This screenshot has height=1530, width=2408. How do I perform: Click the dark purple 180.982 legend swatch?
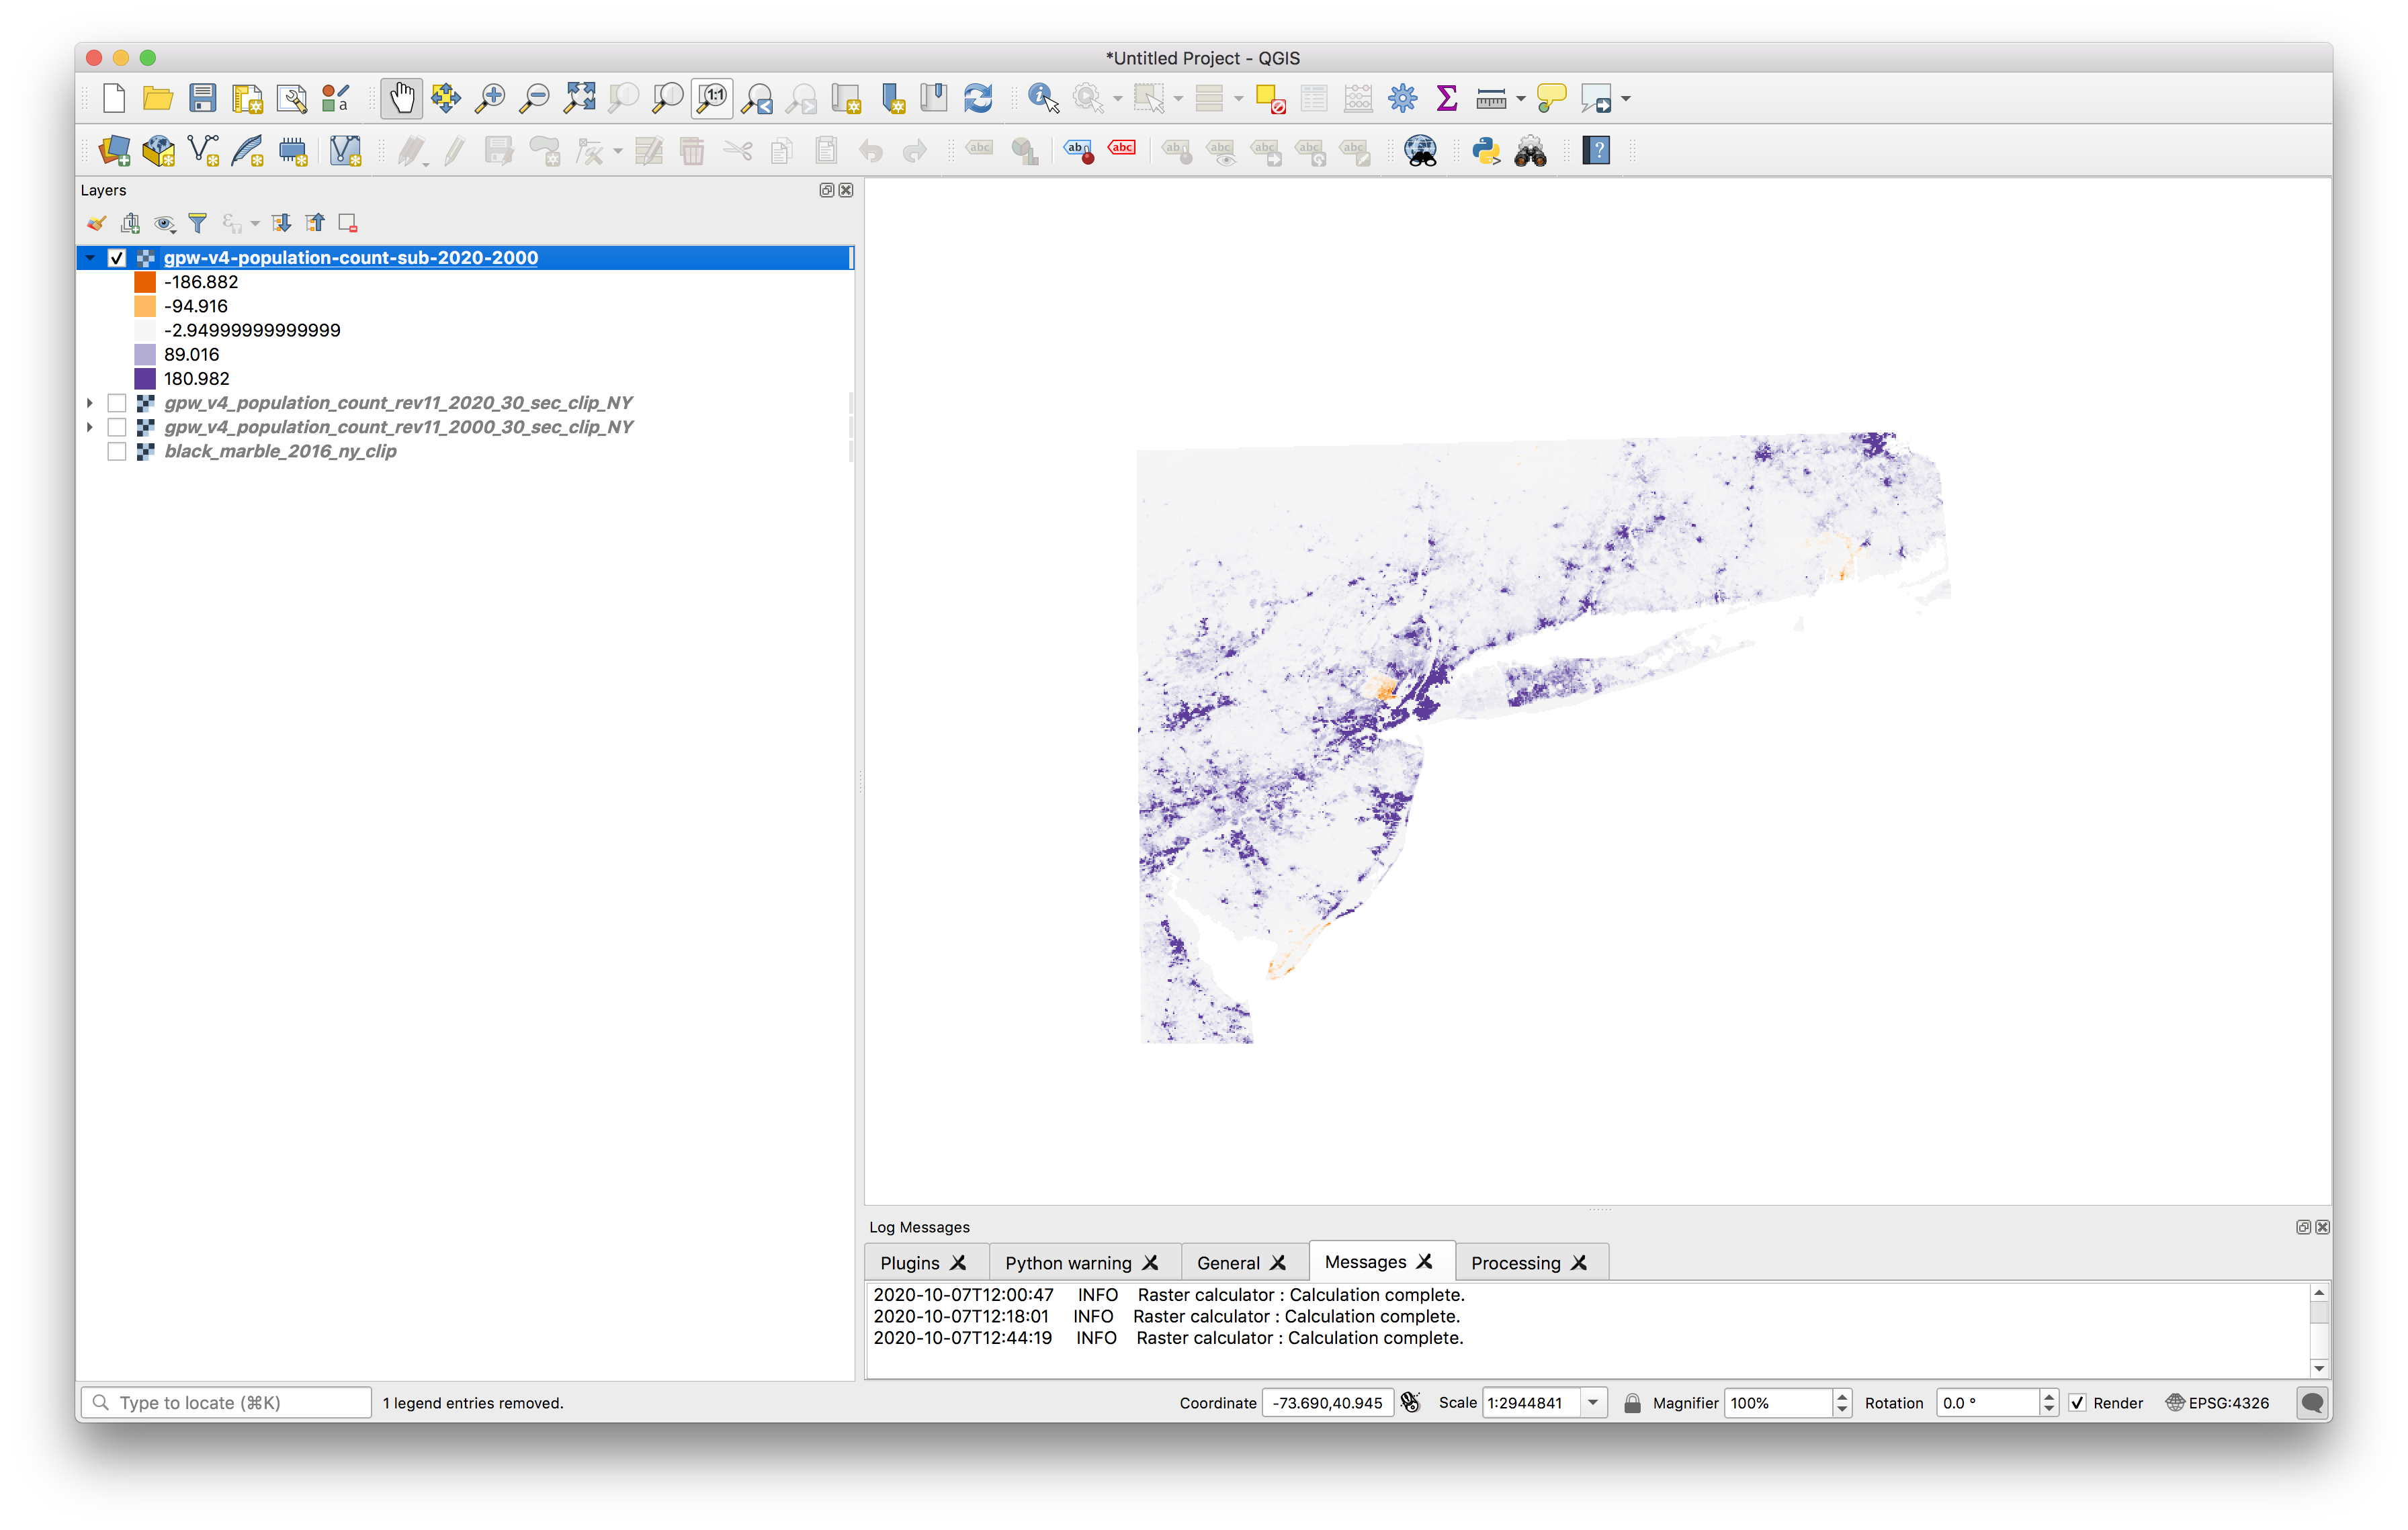point(145,379)
